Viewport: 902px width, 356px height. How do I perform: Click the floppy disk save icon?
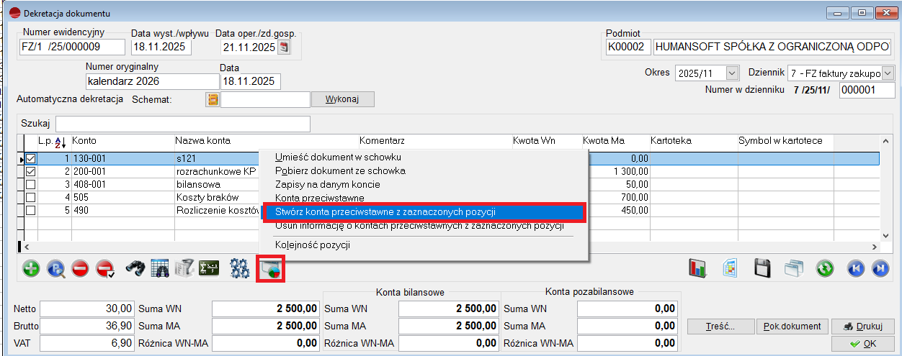coord(763,269)
